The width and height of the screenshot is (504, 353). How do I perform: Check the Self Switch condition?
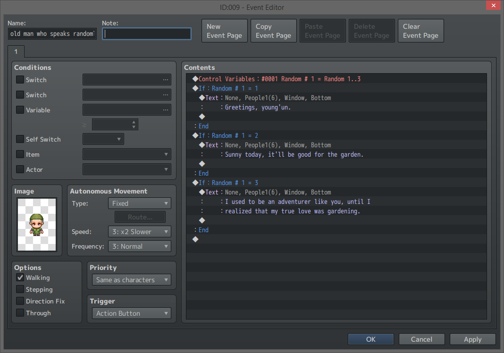(20, 139)
